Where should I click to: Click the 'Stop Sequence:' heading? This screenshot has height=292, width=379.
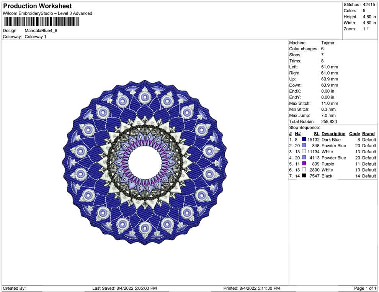[x=304, y=128]
